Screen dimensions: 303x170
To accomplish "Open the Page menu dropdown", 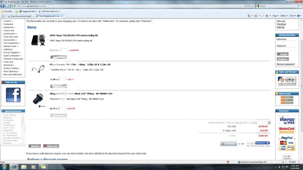I will click(x=275, y=16).
